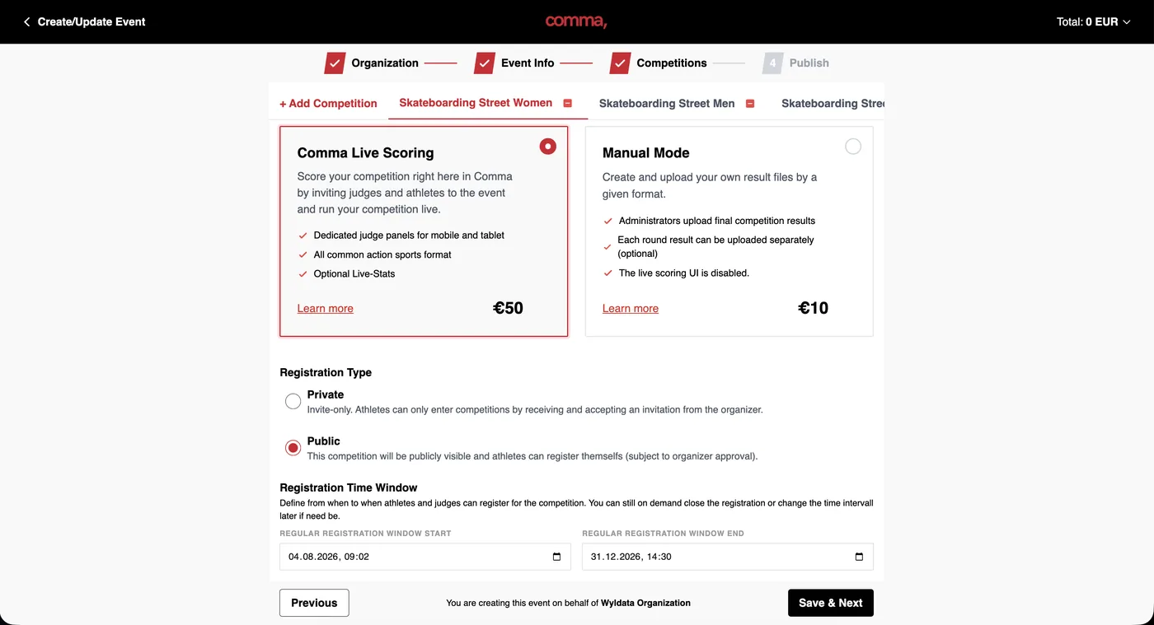Switch to Skateboarding Street Men tab
This screenshot has height=625, width=1154.
tap(667, 104)
